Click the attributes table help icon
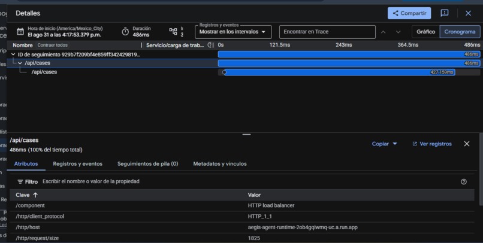483x243 pixels. (x=464, y=182)
